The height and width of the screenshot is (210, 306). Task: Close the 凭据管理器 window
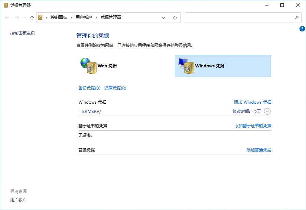pos(297,5)
